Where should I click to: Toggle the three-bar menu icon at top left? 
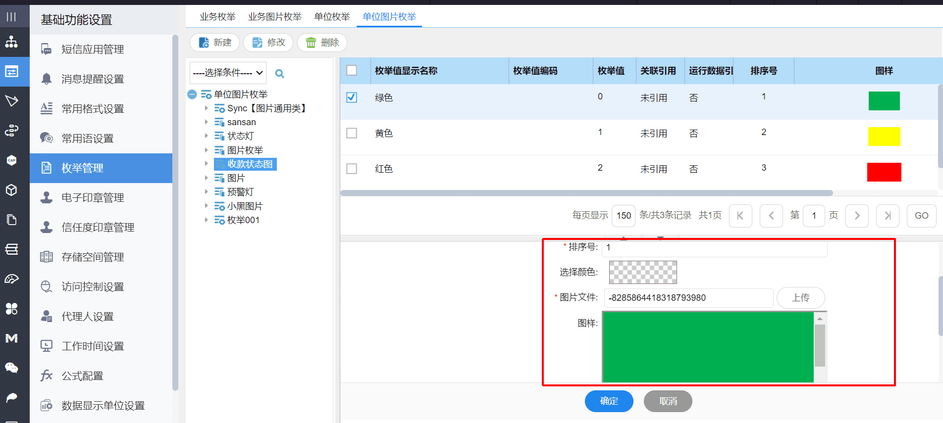pos(11,17)
